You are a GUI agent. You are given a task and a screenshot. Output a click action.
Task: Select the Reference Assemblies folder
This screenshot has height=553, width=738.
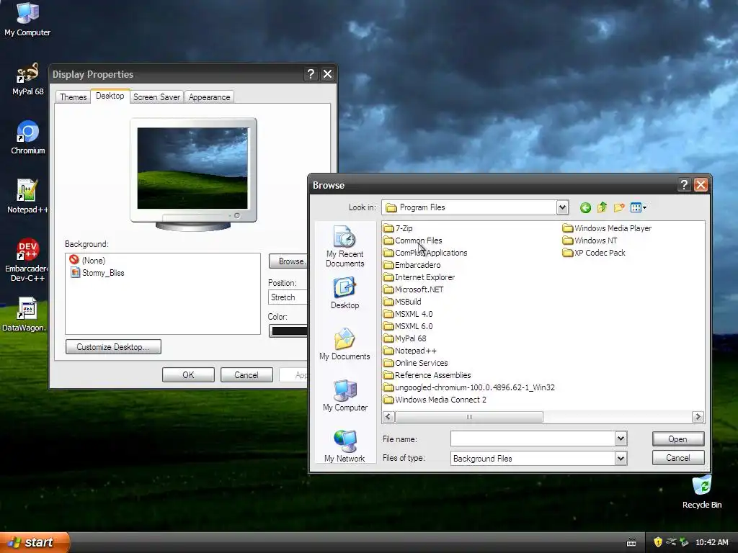[427, 374]
